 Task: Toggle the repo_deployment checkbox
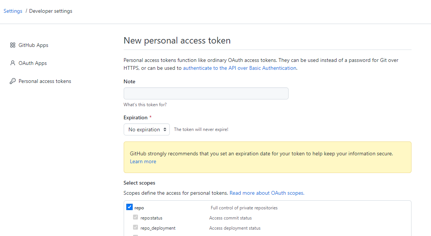(x=136, y=227)
